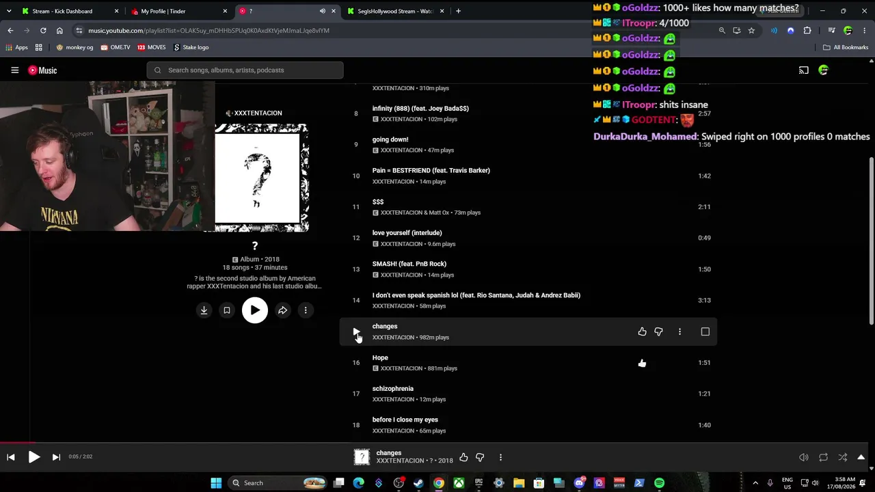
Task: Toggle repeat mode in the player bar
Action: coord(823,457)
